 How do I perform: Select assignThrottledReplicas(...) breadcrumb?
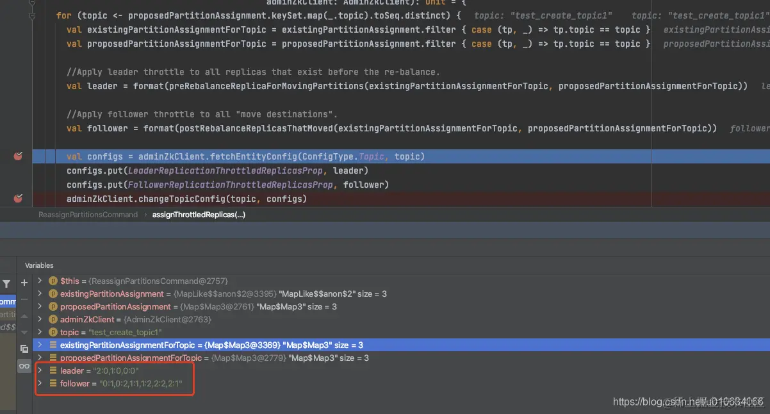point(199,215)
